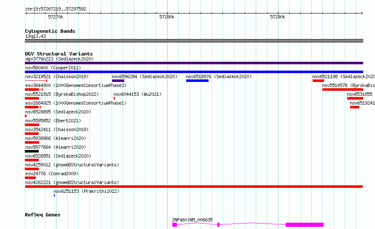
Task: Click dgv3776n223 (Sedlazeck2020) variant label
Action: tap(59, 59)
